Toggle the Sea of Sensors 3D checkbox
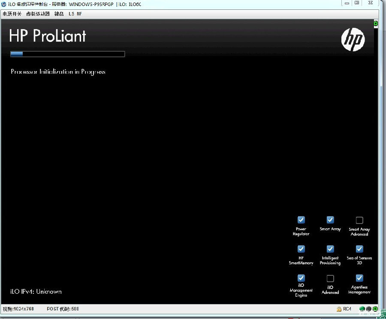The width and height of the screenshot is (386, 319). (x=359, y=249)
